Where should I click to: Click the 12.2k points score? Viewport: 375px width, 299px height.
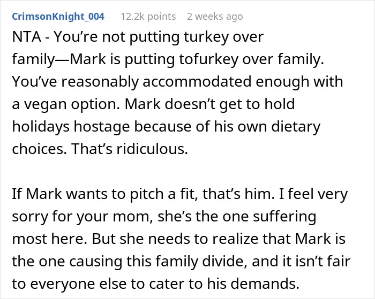click(148, 17)
